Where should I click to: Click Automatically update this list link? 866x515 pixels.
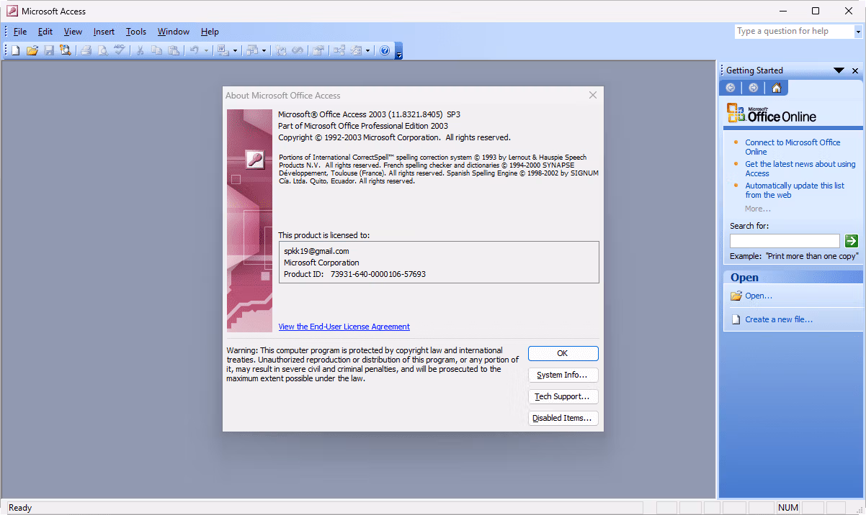point(795,191)
